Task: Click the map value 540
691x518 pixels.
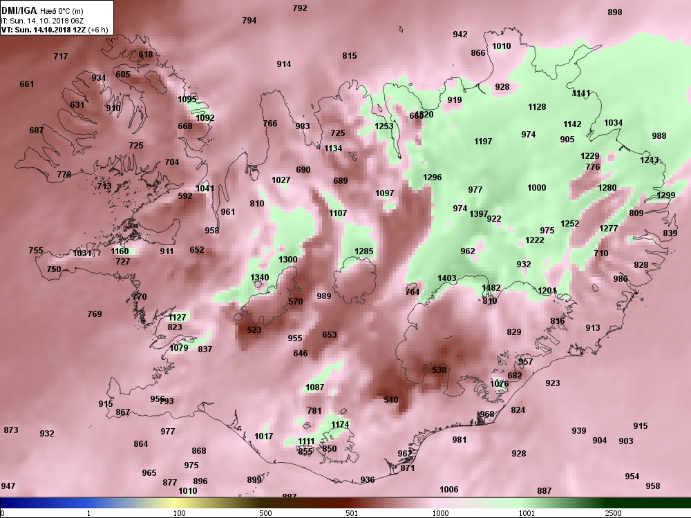Action: click(x=391, y=399)
